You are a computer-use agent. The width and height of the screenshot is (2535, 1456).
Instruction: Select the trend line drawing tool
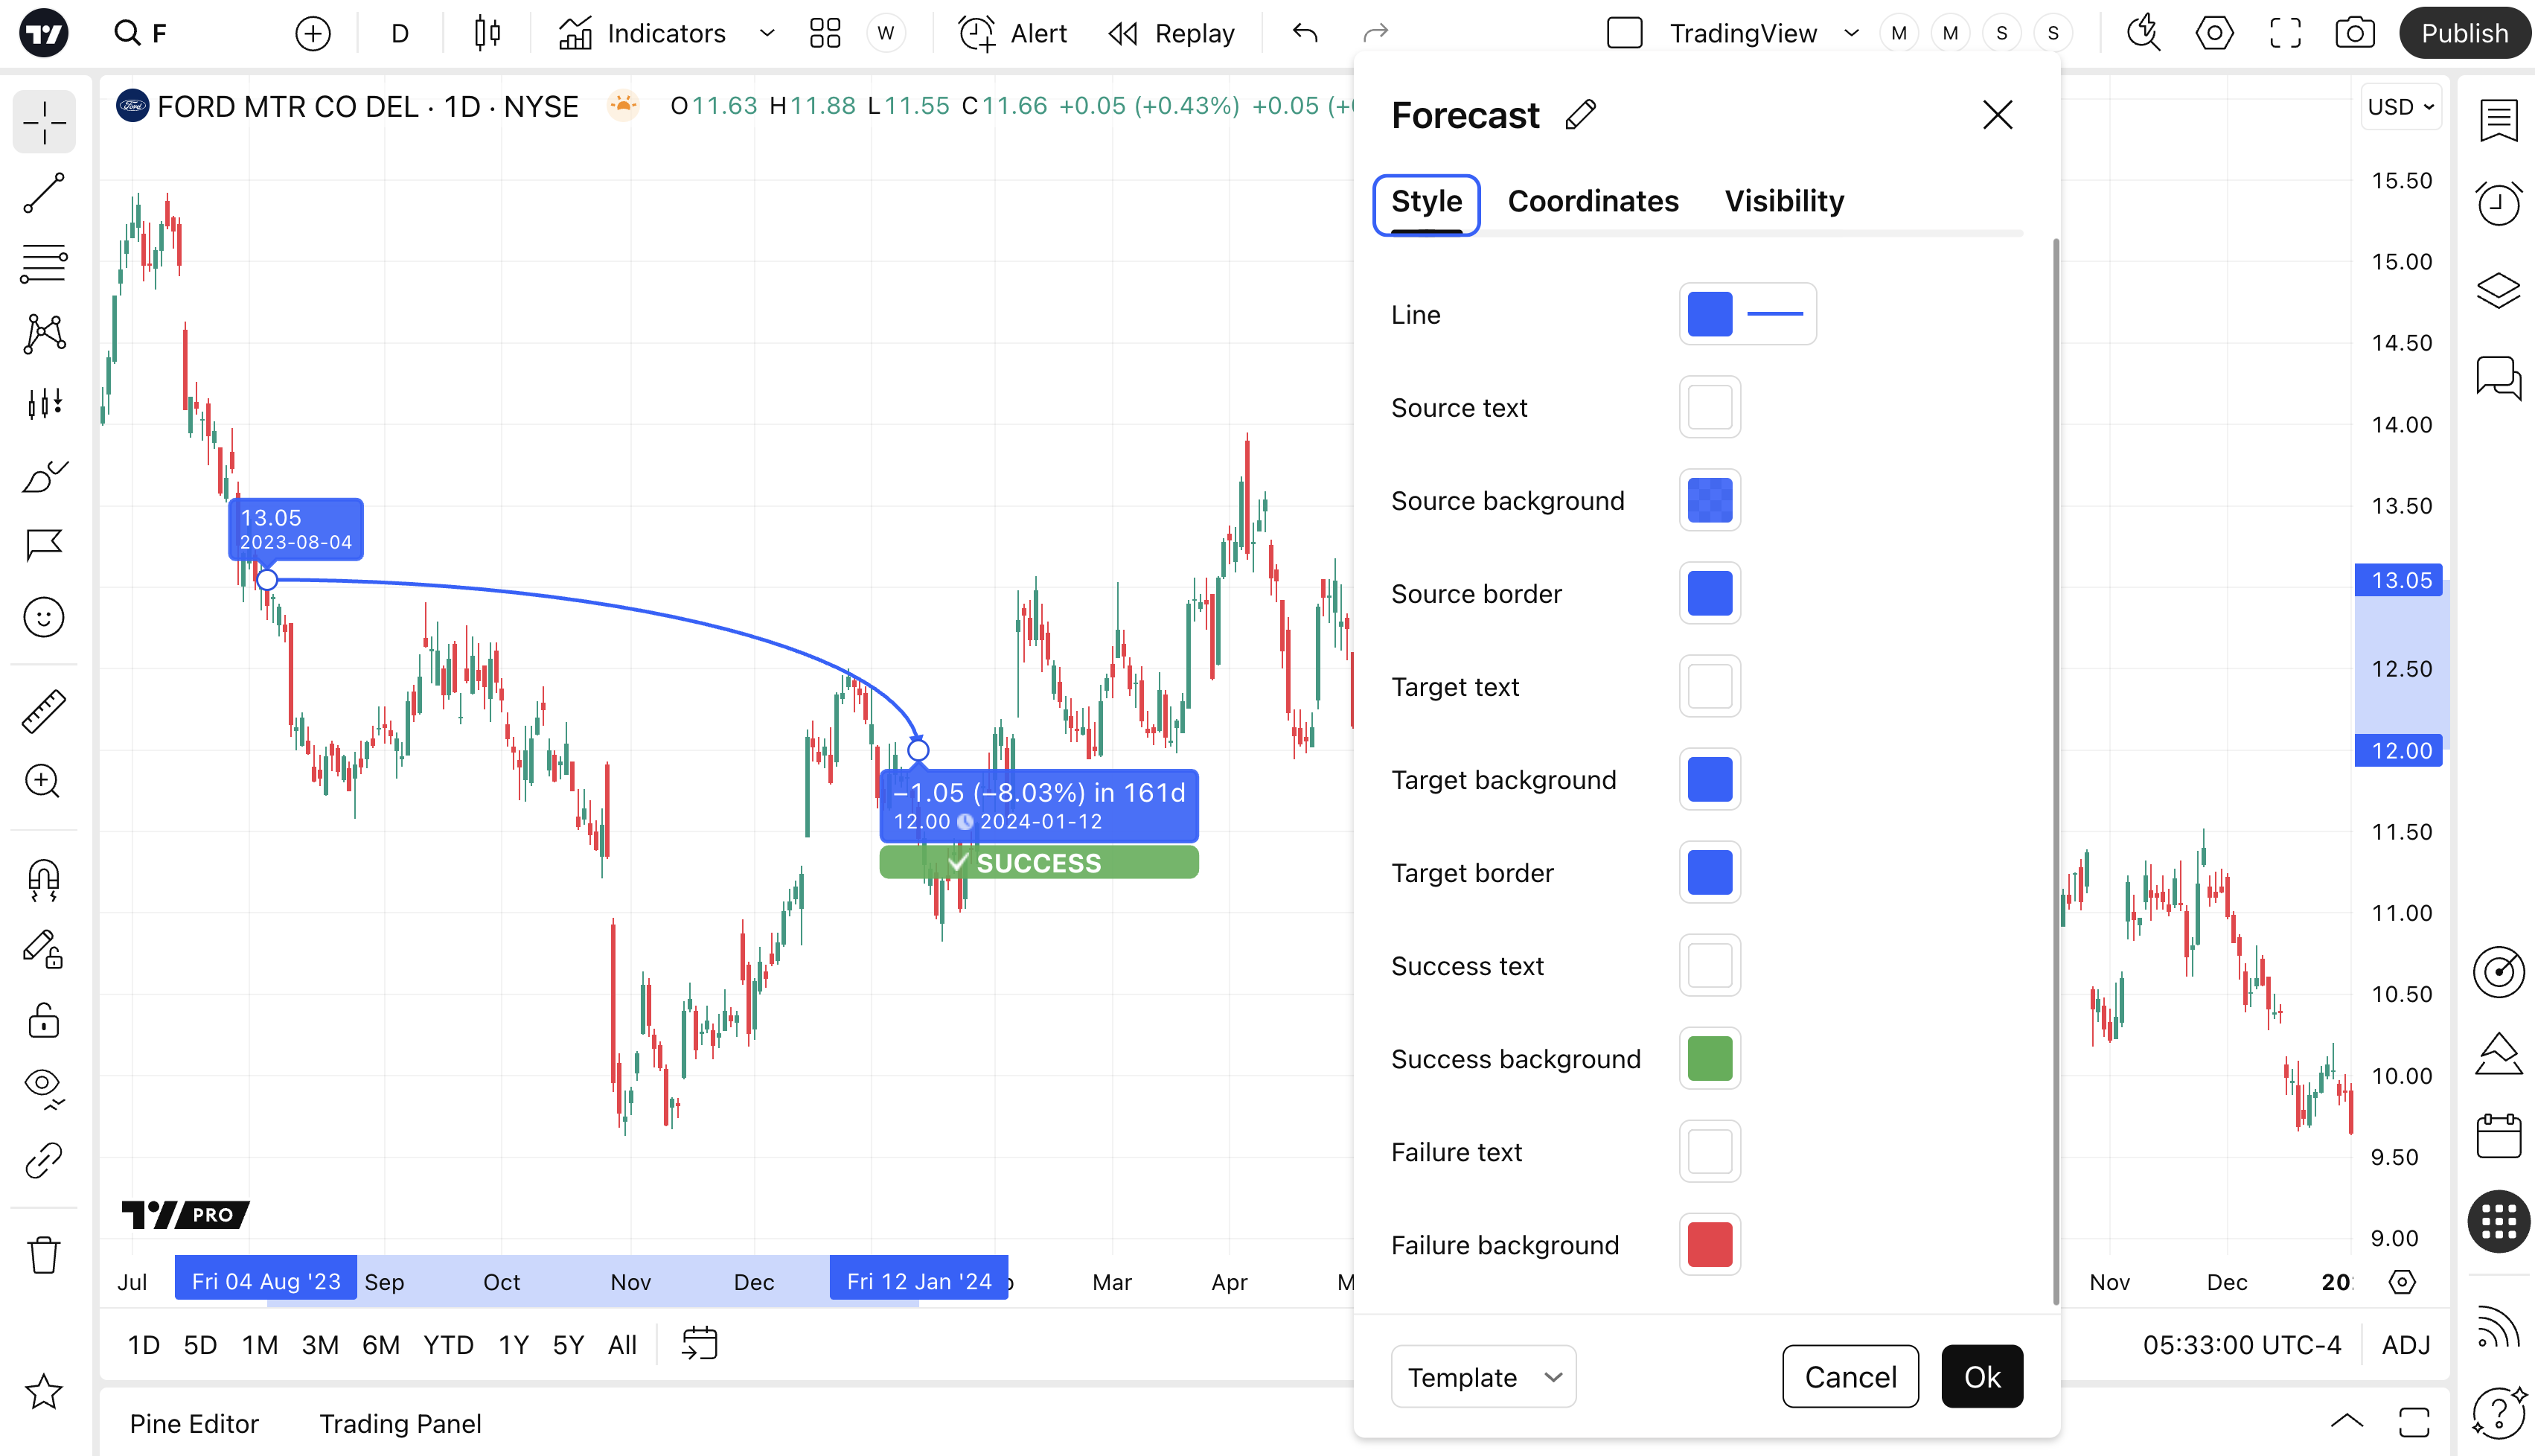(44, 193)
